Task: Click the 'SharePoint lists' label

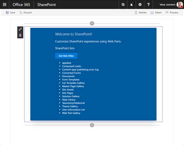Action: (x=65, y=48)
